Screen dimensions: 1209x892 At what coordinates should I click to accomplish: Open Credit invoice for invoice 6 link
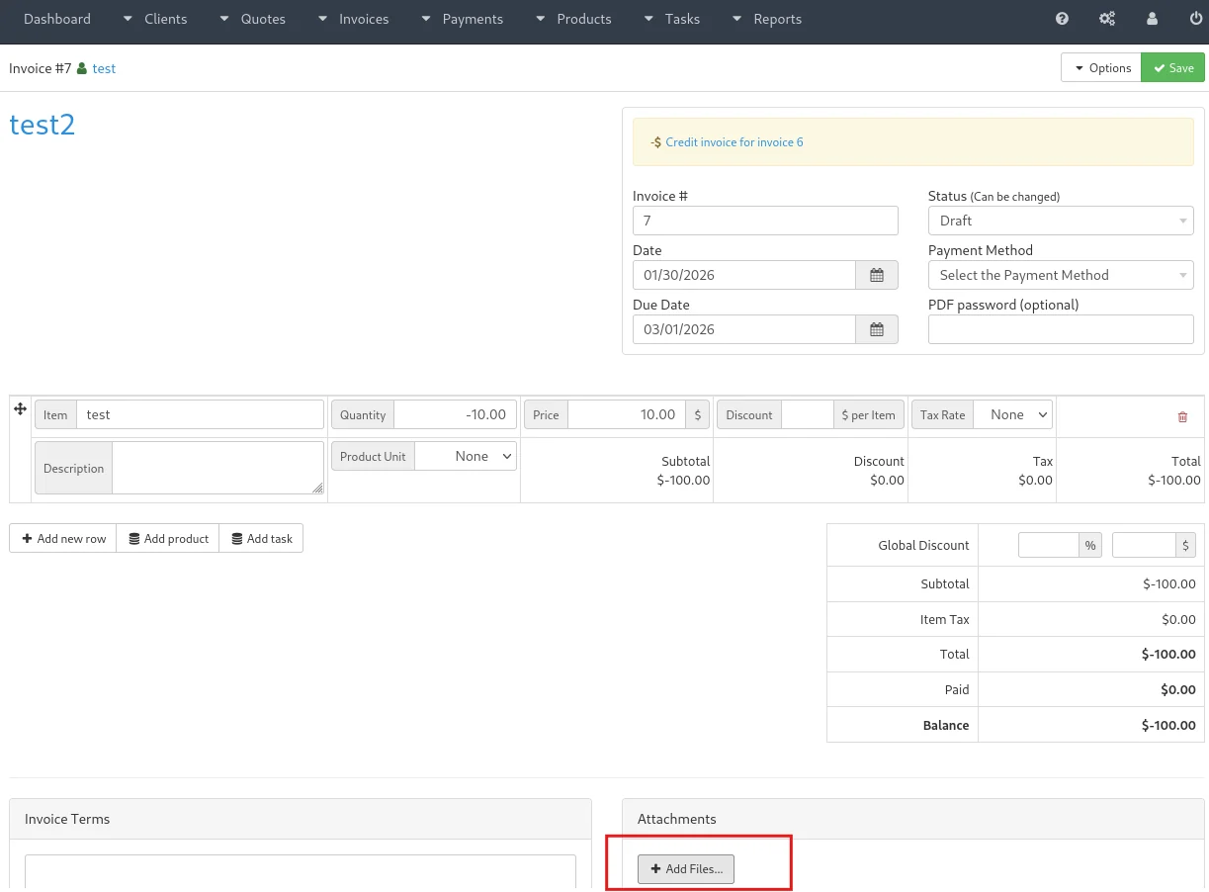click(x=734, y=142)
